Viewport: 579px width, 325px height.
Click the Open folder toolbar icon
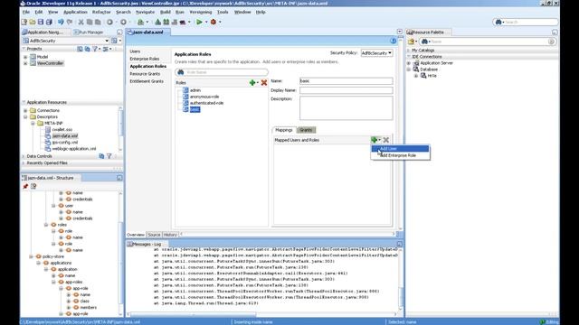(x=33, y=22)
